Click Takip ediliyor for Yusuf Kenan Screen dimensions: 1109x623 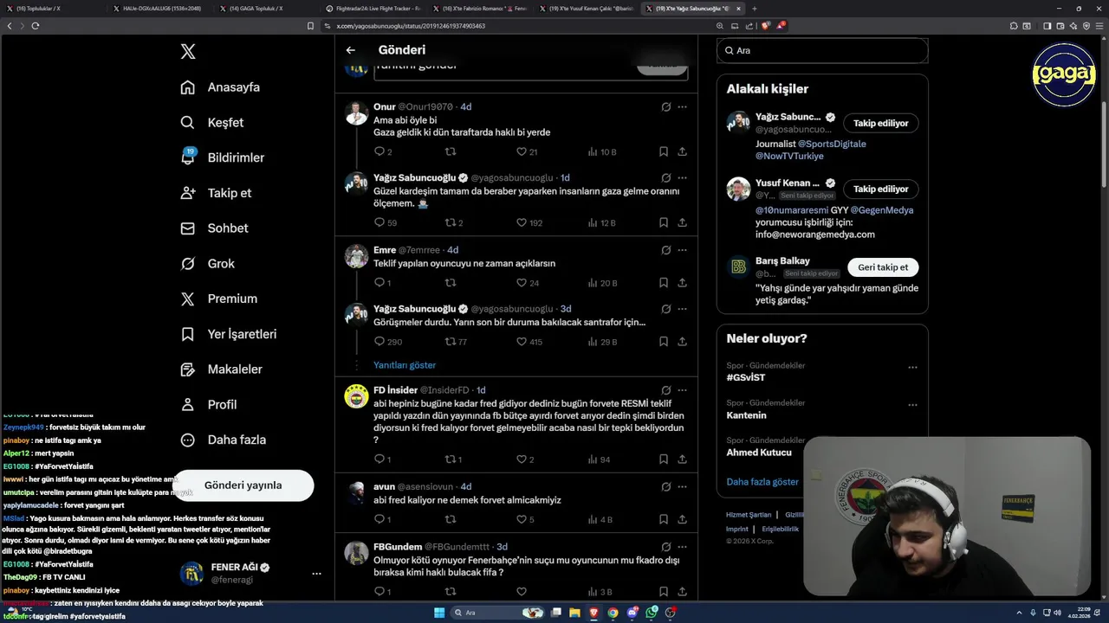tap(881, 189)
